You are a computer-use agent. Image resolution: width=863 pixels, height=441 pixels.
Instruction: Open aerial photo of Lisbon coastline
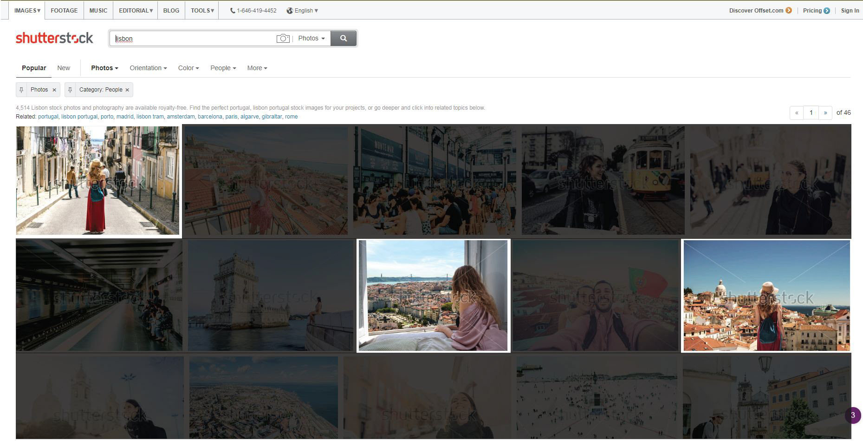pyautogui.click(x=264, y=398)
